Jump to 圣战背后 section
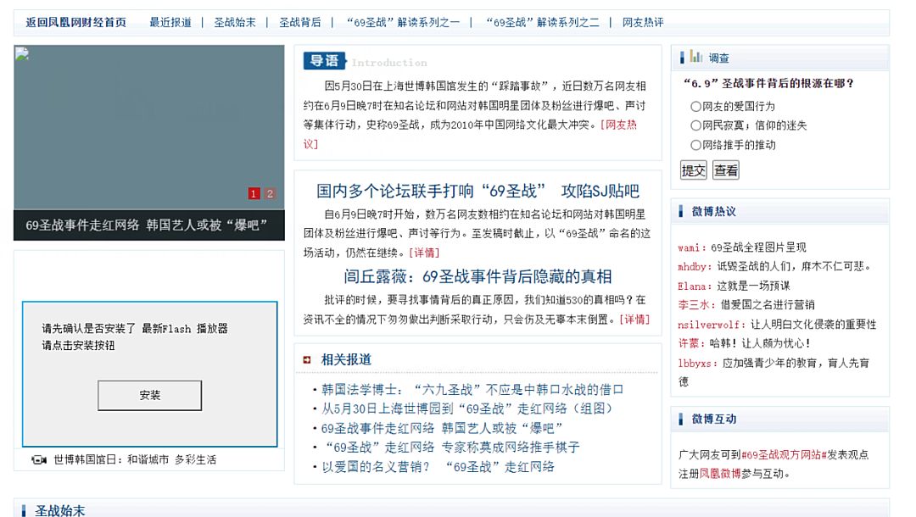 (x=299, y=22)
